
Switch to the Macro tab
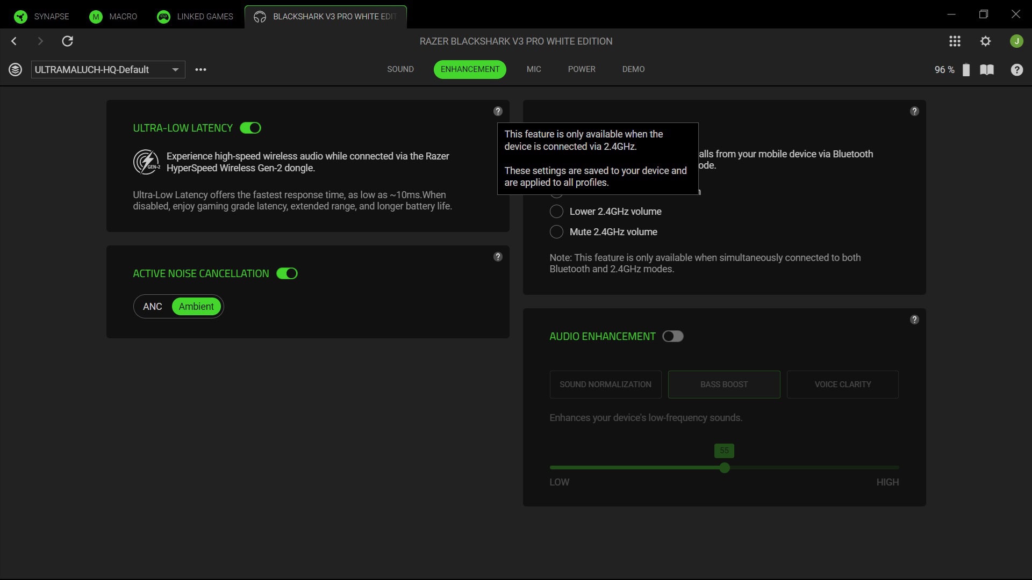pos(113,17)
